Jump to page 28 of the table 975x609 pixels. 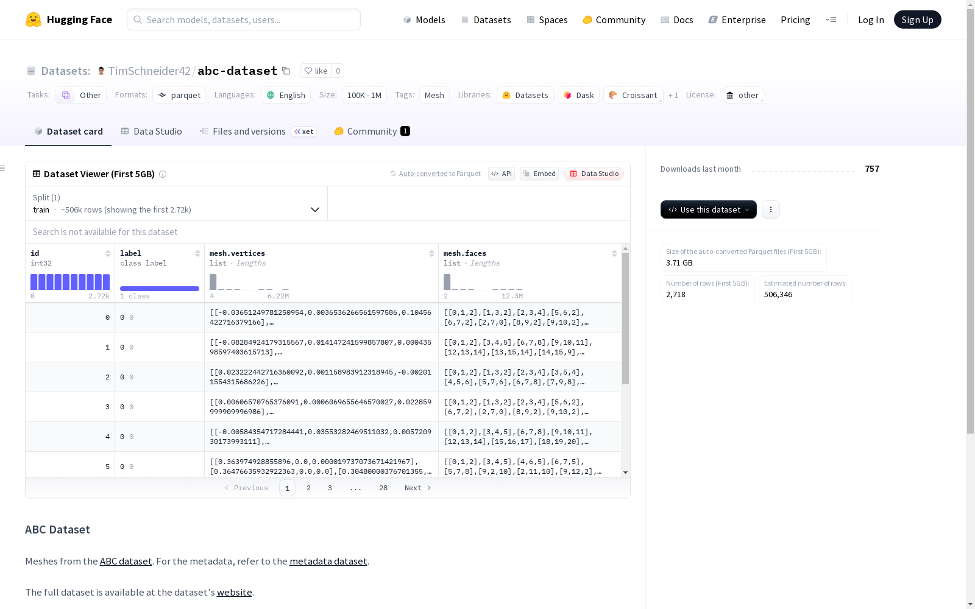[x=383, y=488]
